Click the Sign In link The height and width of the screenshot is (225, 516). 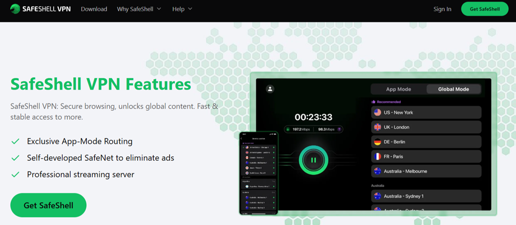tap(442, 9)
